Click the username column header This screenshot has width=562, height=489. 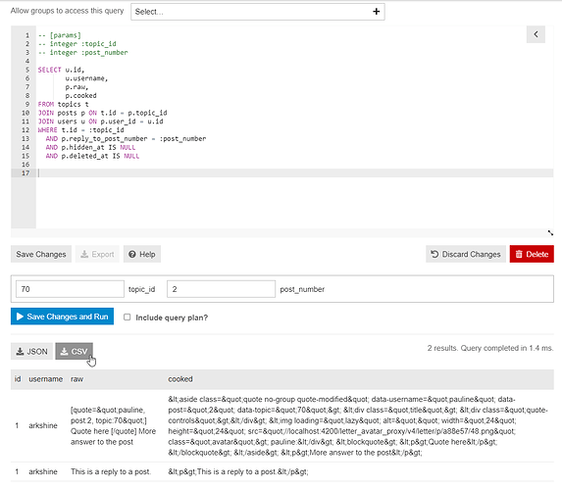[x=45, y=379]
